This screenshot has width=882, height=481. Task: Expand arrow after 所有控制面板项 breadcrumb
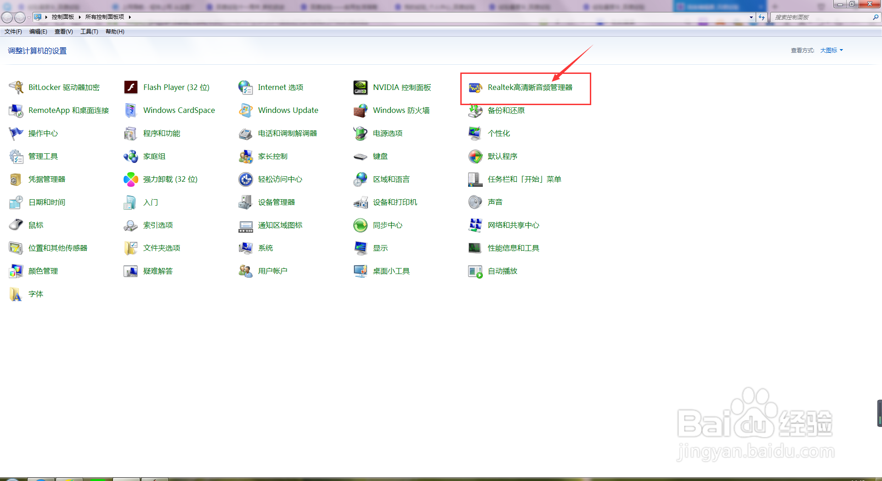pos(130,17)
